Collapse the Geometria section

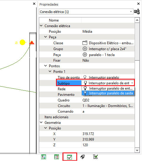coord(41,122)
